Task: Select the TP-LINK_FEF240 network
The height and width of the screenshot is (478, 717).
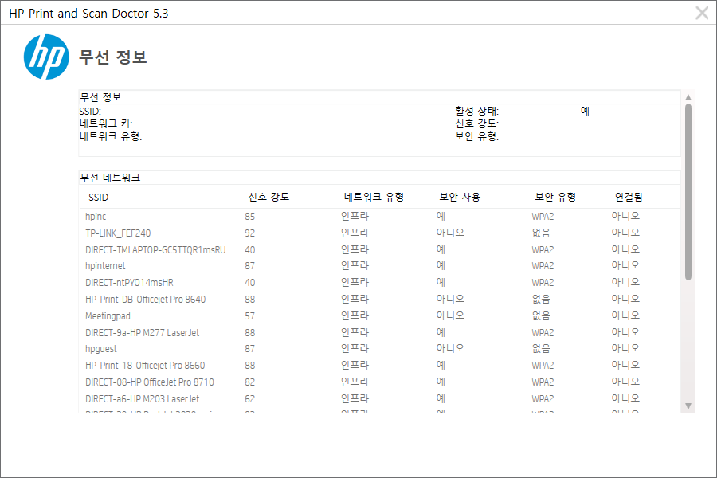Action: click(x=118, y=233)
